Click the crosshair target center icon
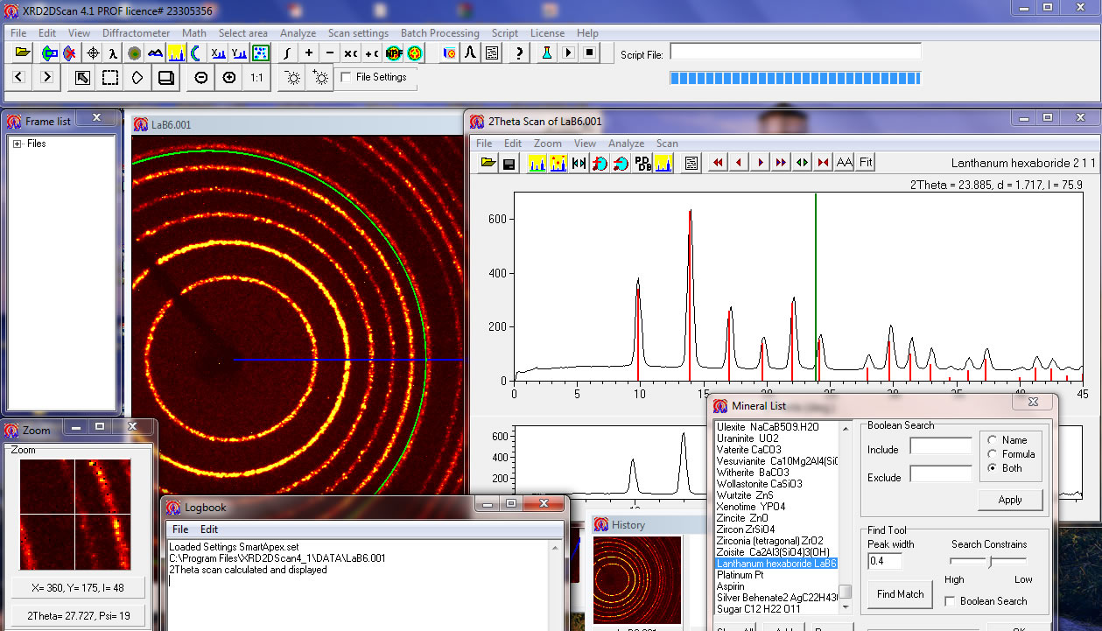This screenshot has height=631, width=1102. [93, 53]
